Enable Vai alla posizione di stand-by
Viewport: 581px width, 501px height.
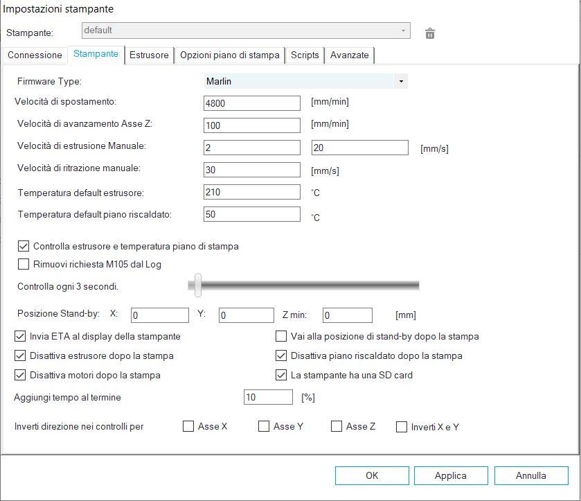click(x=281, y=337)
